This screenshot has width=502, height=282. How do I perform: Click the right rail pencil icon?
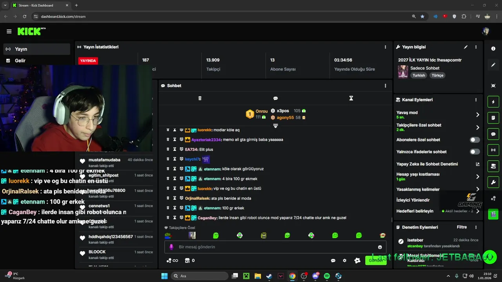pyautogui.click(x=493, y=65)
